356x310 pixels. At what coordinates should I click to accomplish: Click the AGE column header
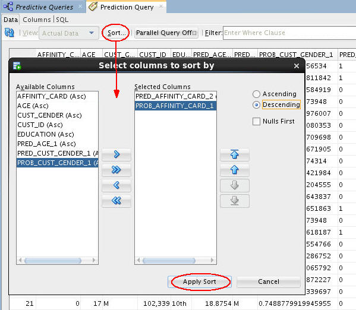(x=92, y=55)
